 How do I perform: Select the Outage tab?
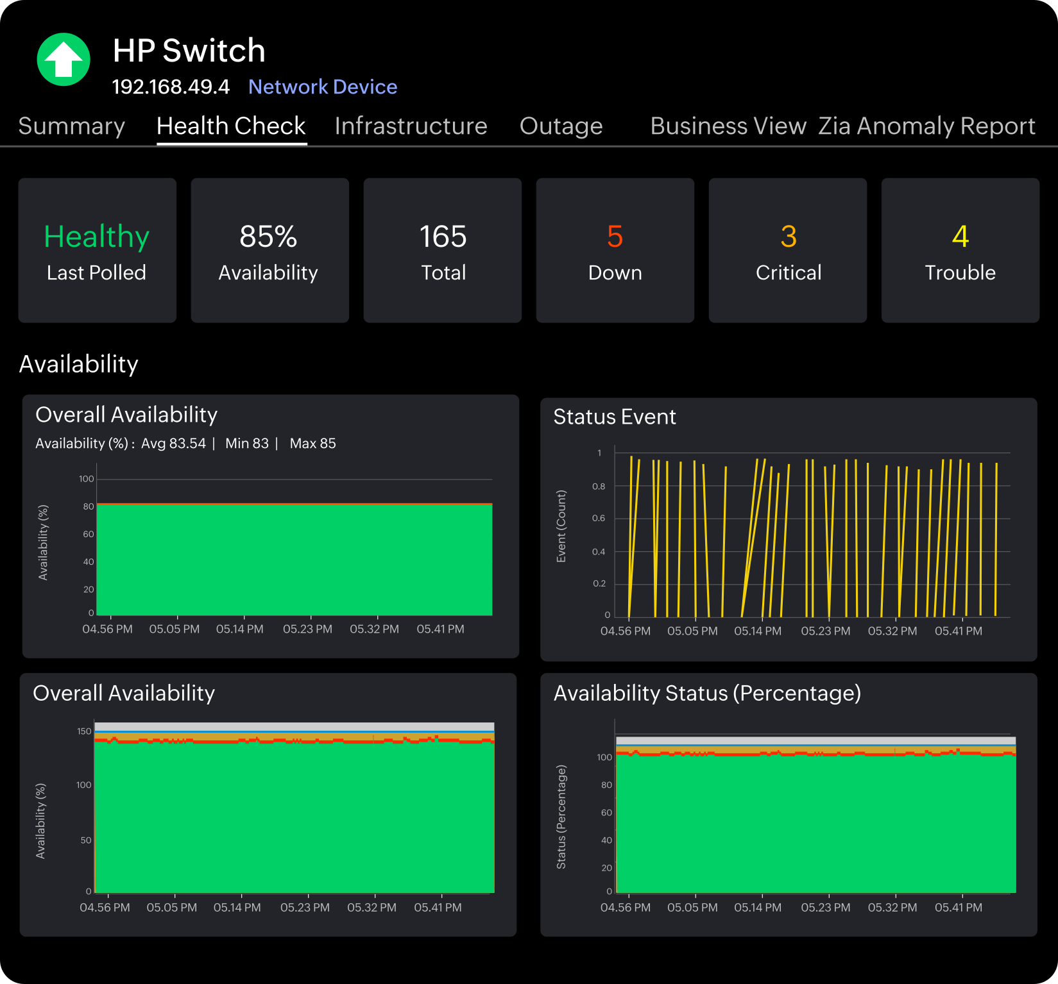tap(561, 126)
